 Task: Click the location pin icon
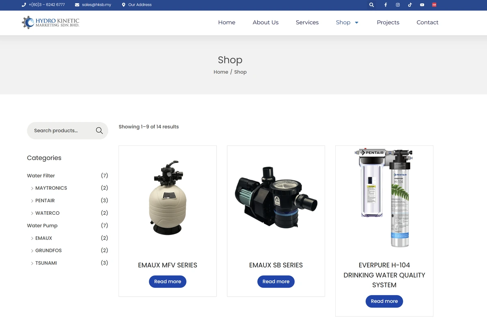click(124, 5)
